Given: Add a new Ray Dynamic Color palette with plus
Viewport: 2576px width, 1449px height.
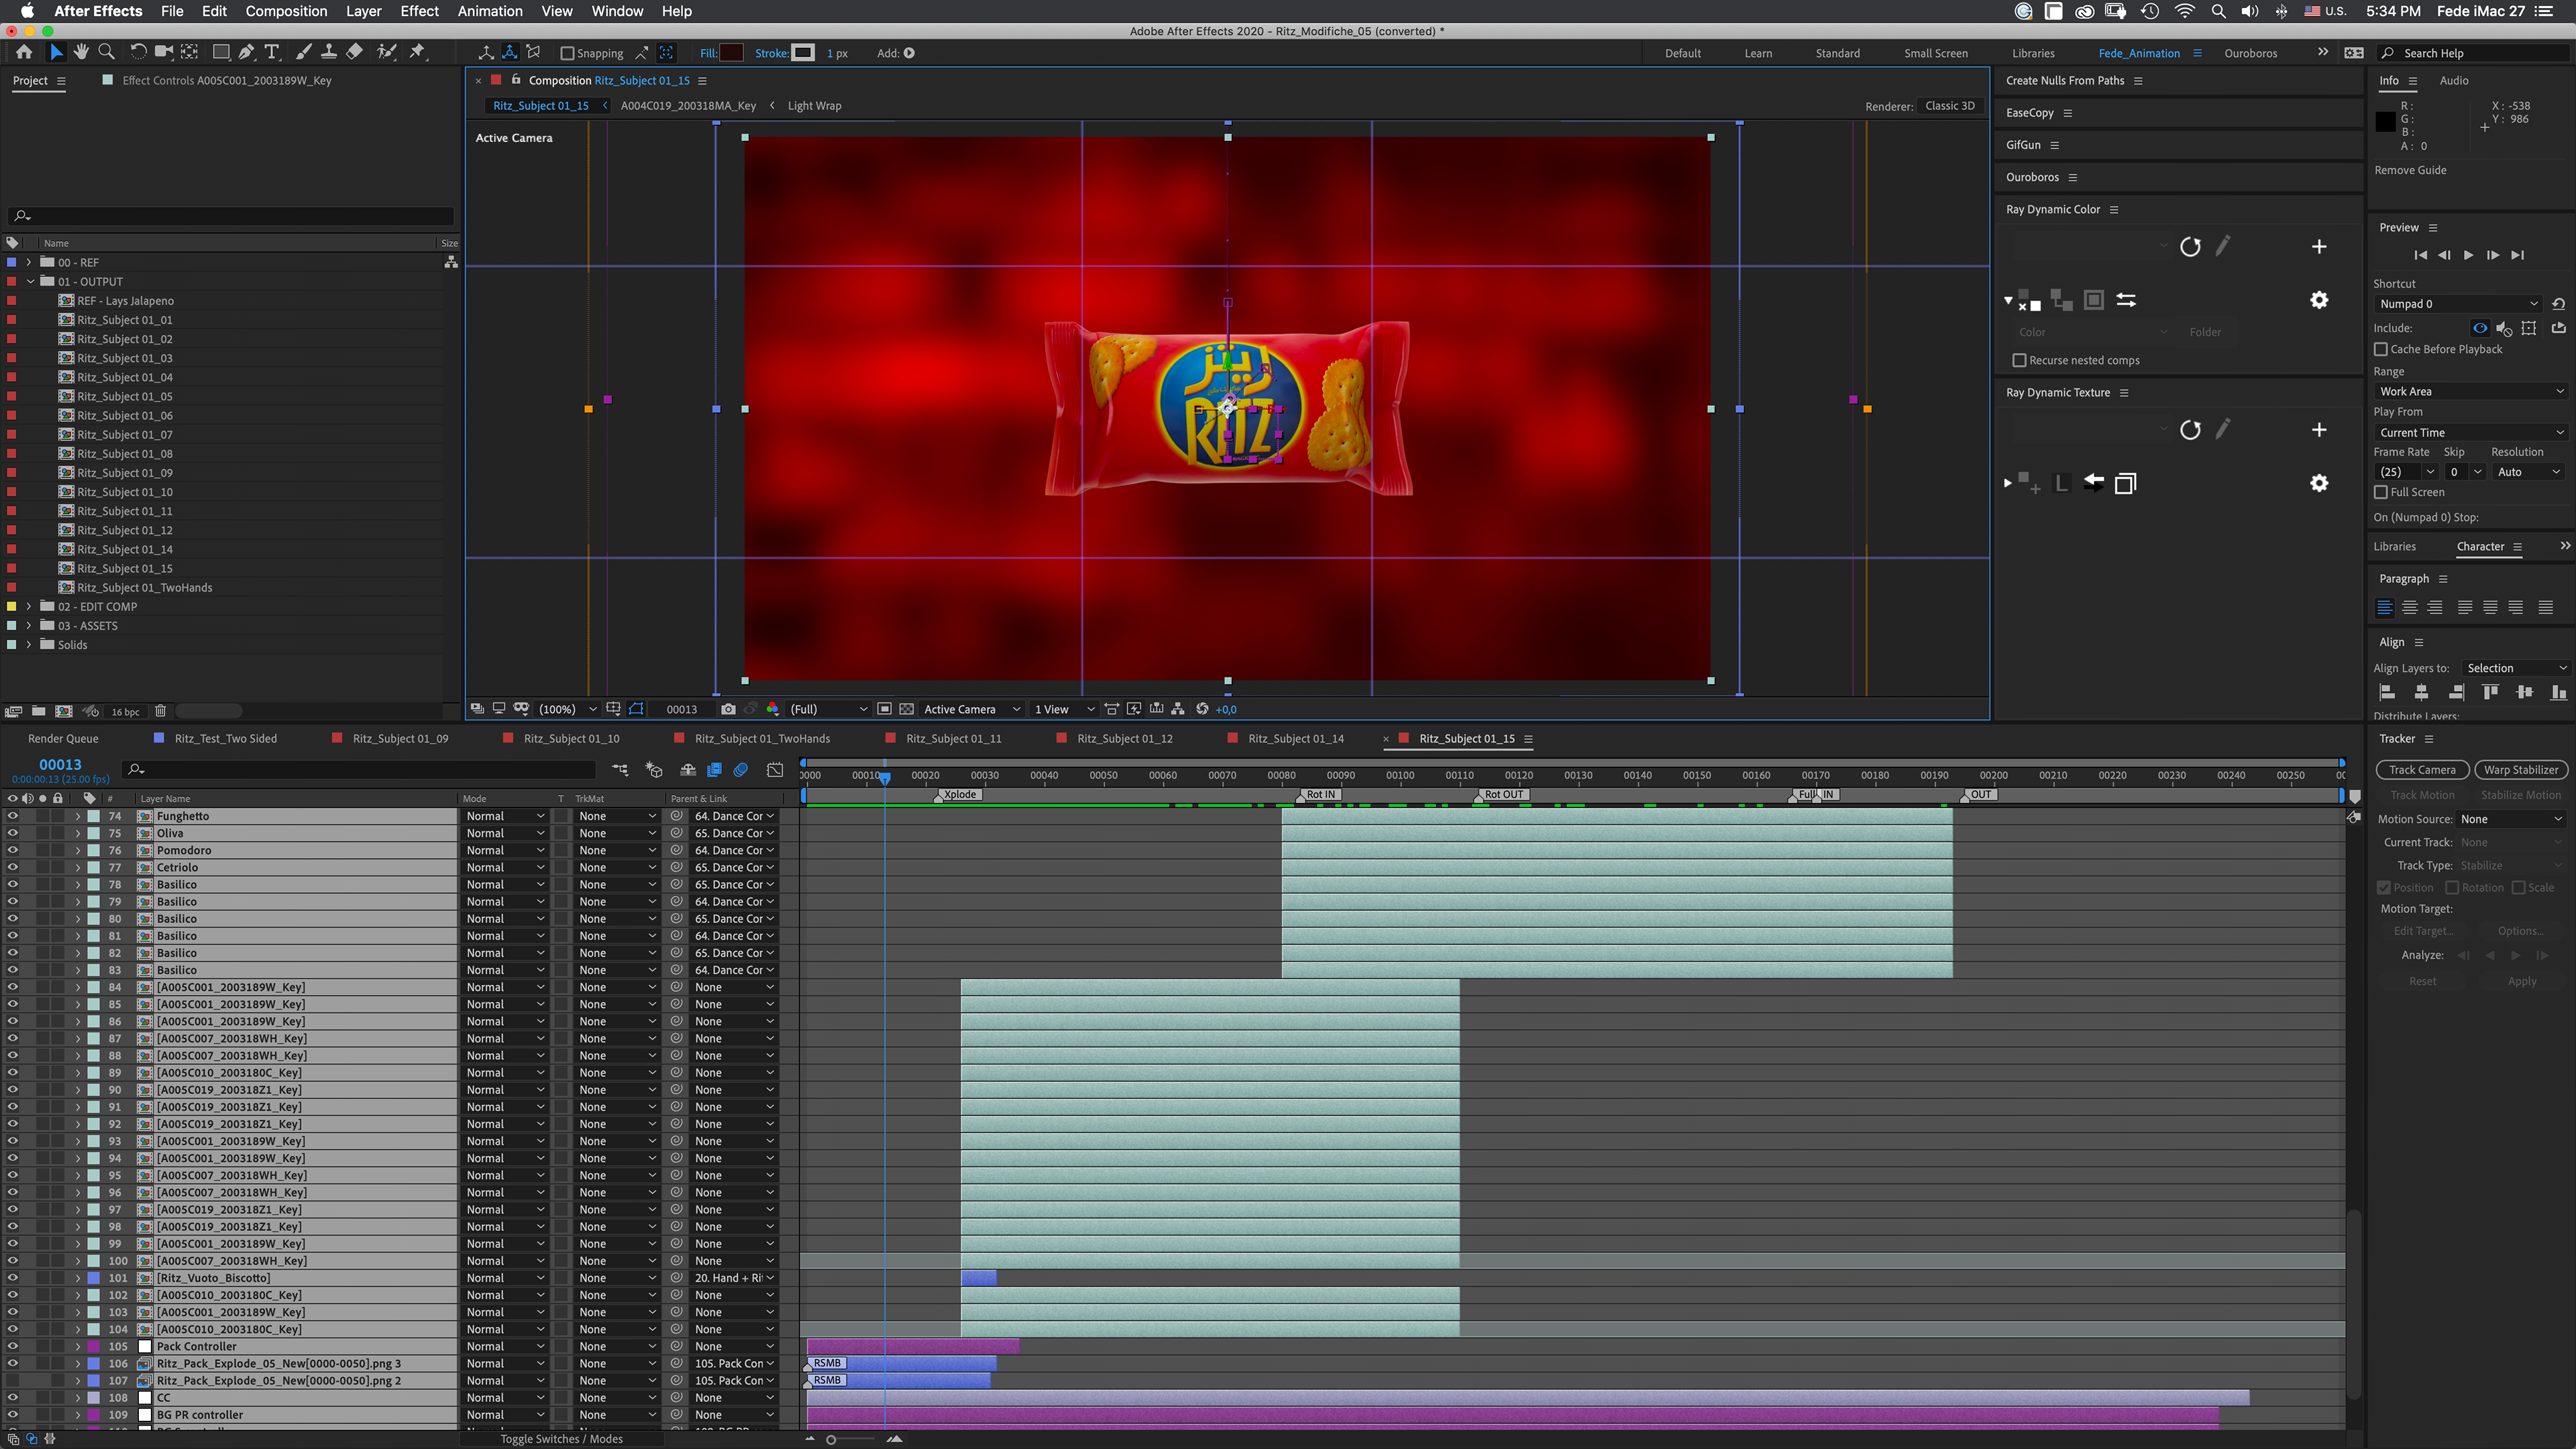Looking at the screenshot, I should coord(2319,247).
